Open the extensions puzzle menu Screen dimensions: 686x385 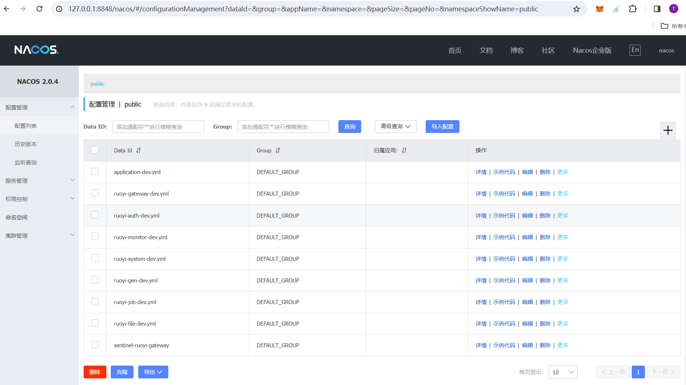[633, 9]
